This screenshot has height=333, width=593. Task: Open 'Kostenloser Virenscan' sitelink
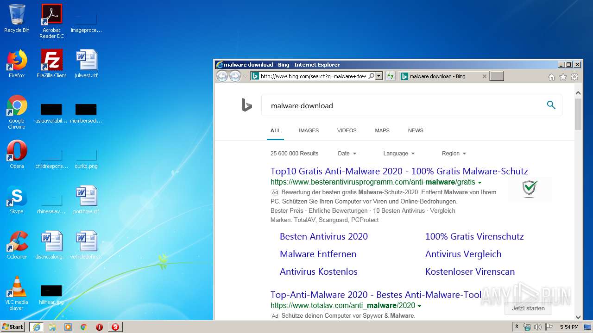pyautogui.click(x=470, y=271)
